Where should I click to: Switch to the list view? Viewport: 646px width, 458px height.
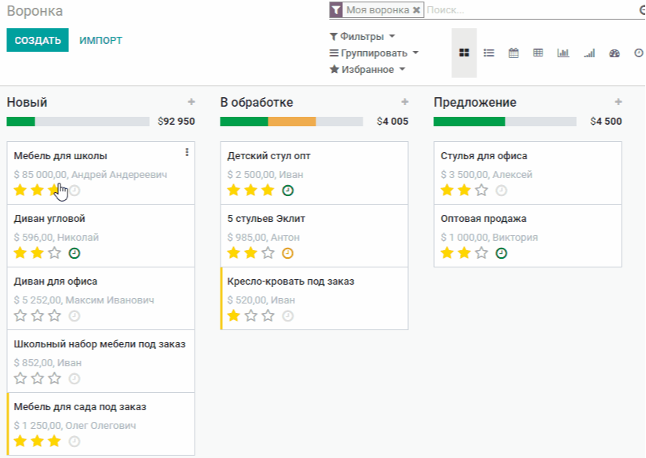489,53
